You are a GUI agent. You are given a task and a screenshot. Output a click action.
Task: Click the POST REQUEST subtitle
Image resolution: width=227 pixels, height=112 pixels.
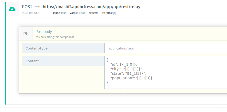[x=31, y=13]
